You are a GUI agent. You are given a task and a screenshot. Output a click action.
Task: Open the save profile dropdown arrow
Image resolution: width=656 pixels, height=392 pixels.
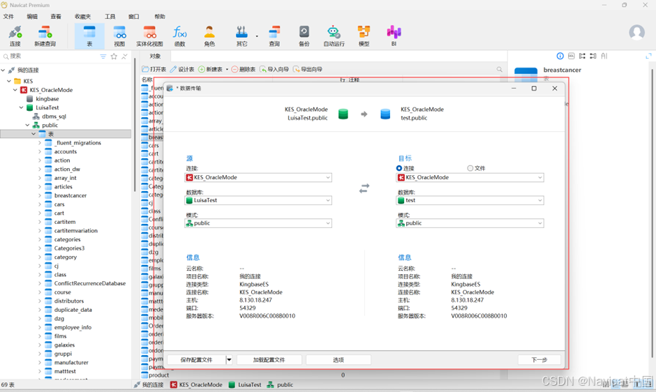pos(229,360)
